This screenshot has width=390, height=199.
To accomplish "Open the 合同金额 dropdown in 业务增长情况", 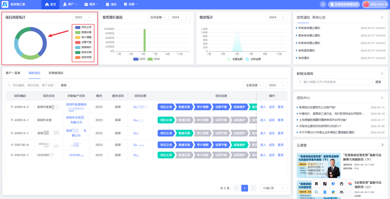I will click(x=158, y=17).
